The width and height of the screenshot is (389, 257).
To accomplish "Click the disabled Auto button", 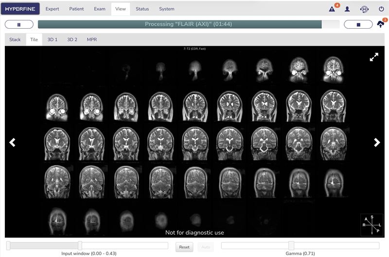I will point(206,247).
